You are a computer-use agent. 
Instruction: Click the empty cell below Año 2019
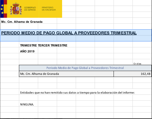(28, 56)
